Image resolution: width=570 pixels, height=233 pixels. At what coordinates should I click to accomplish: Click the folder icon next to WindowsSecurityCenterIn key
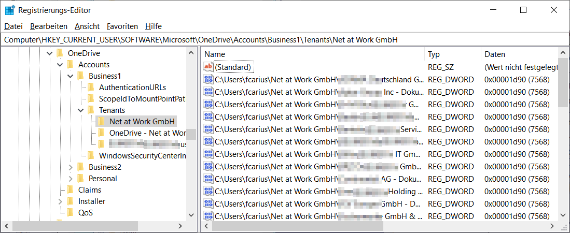[91, 156]
